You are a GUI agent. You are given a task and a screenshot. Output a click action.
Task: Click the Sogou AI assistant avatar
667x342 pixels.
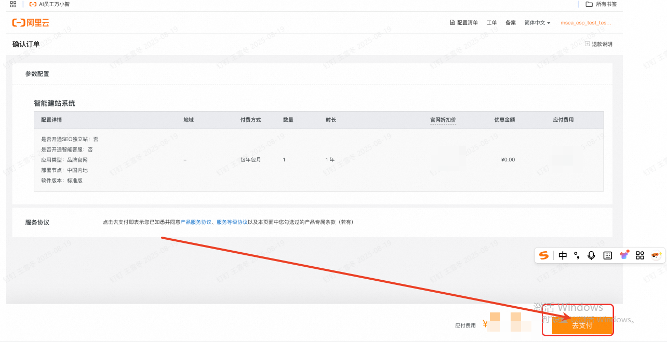tap(656, 255)
